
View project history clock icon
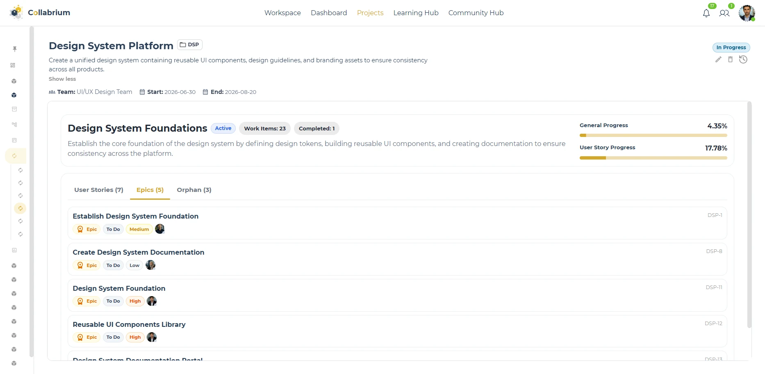point(743,59)
